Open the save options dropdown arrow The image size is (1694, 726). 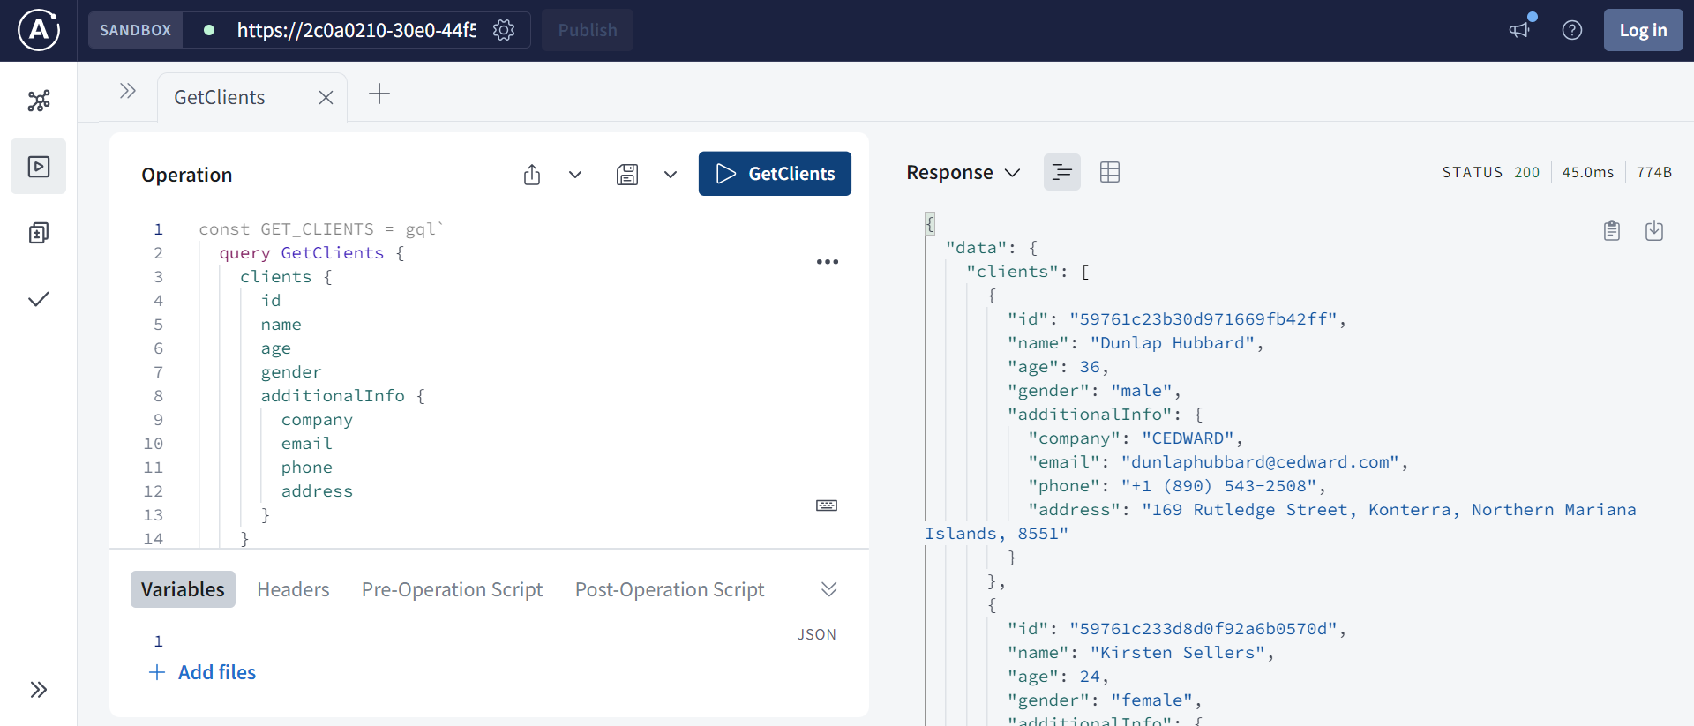(671, 175)
